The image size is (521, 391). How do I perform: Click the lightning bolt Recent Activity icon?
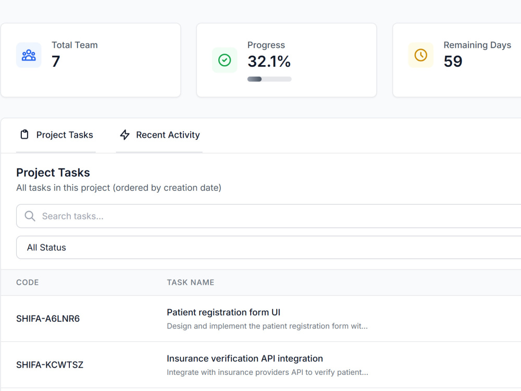125,135
